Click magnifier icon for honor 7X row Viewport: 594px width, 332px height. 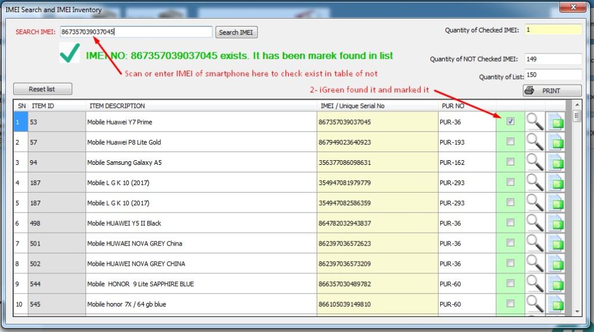[535, 304]
